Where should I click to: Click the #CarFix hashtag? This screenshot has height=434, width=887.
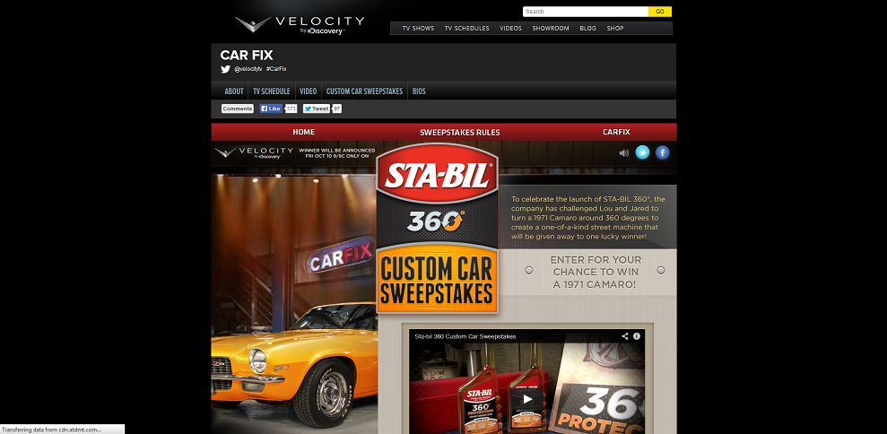pyautogui.click(x=276, y=69)
